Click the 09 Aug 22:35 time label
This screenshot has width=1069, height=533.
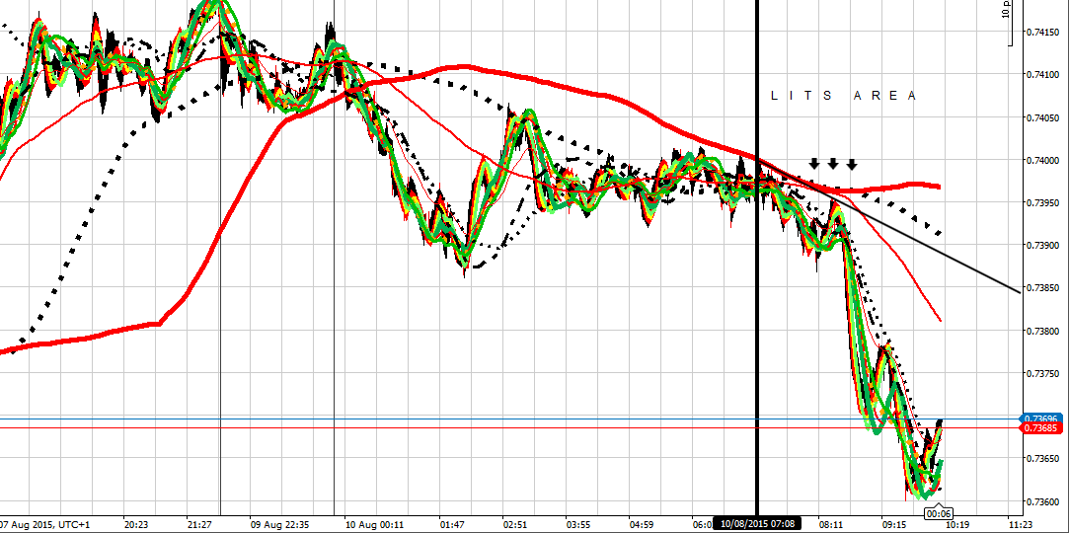pos(279,525)
